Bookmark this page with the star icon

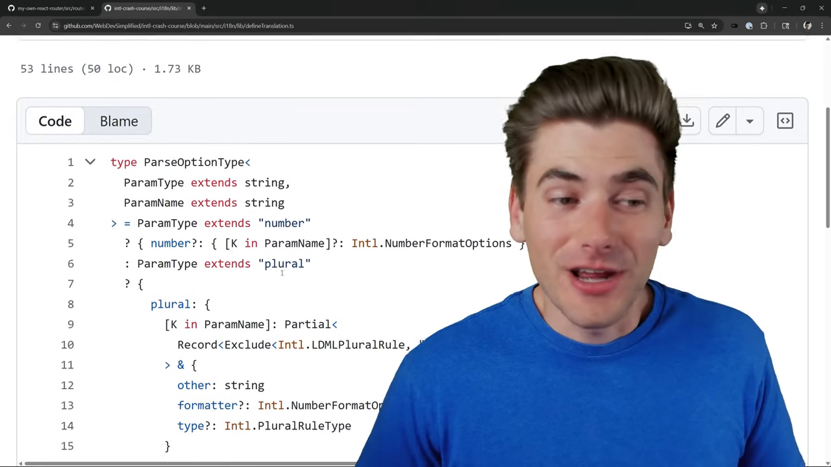714,26
